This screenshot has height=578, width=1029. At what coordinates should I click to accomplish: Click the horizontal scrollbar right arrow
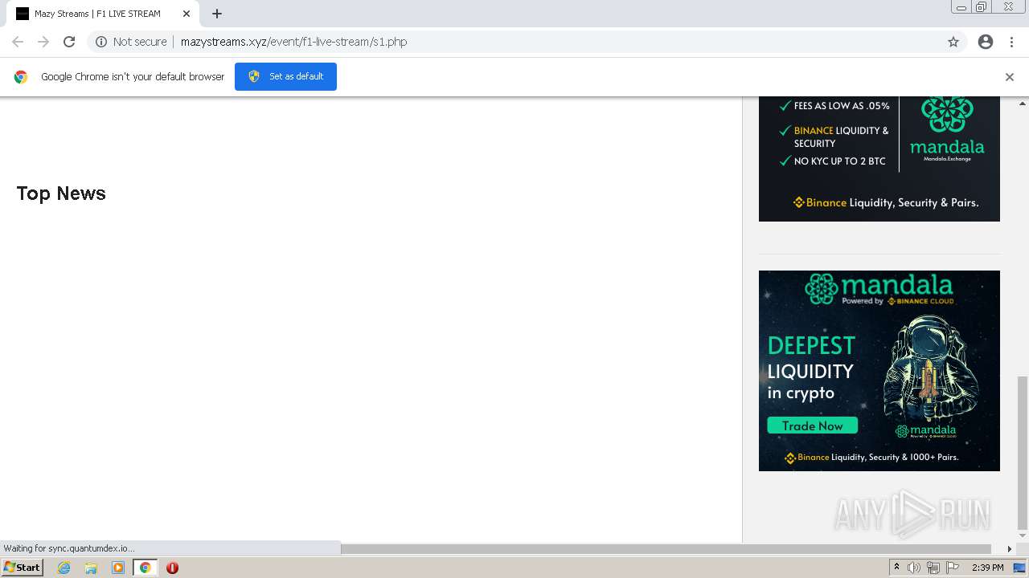point(1010,549)
